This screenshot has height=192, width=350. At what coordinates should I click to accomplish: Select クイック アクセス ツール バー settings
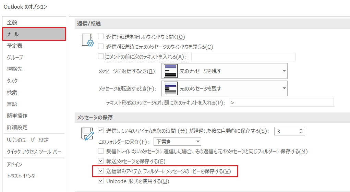click(x=34, y=152)
